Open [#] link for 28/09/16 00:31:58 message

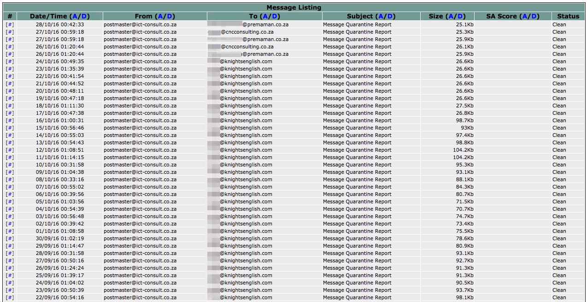tap(10, 253)
